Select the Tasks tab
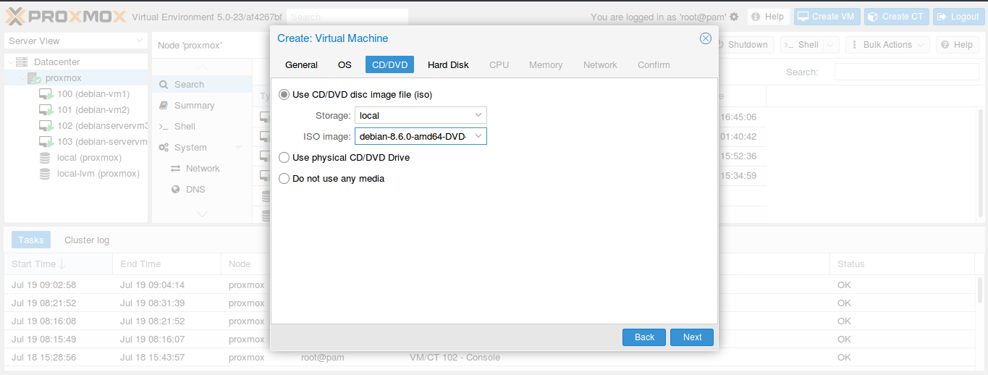 tap(31, 240)
